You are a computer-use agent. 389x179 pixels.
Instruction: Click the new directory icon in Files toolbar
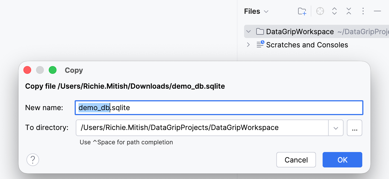point(302,11)
